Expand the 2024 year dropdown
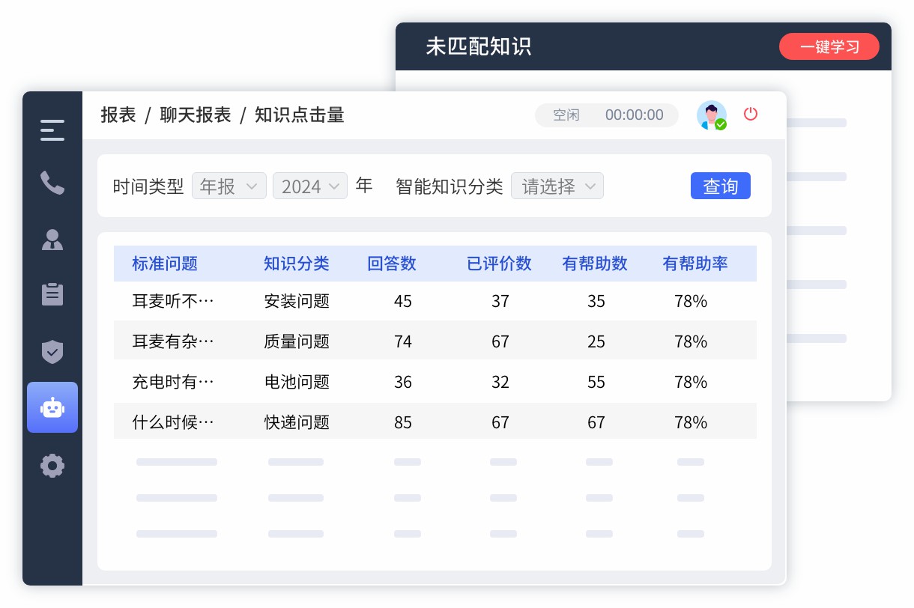 pyautogui.click(x=309, y=186)
